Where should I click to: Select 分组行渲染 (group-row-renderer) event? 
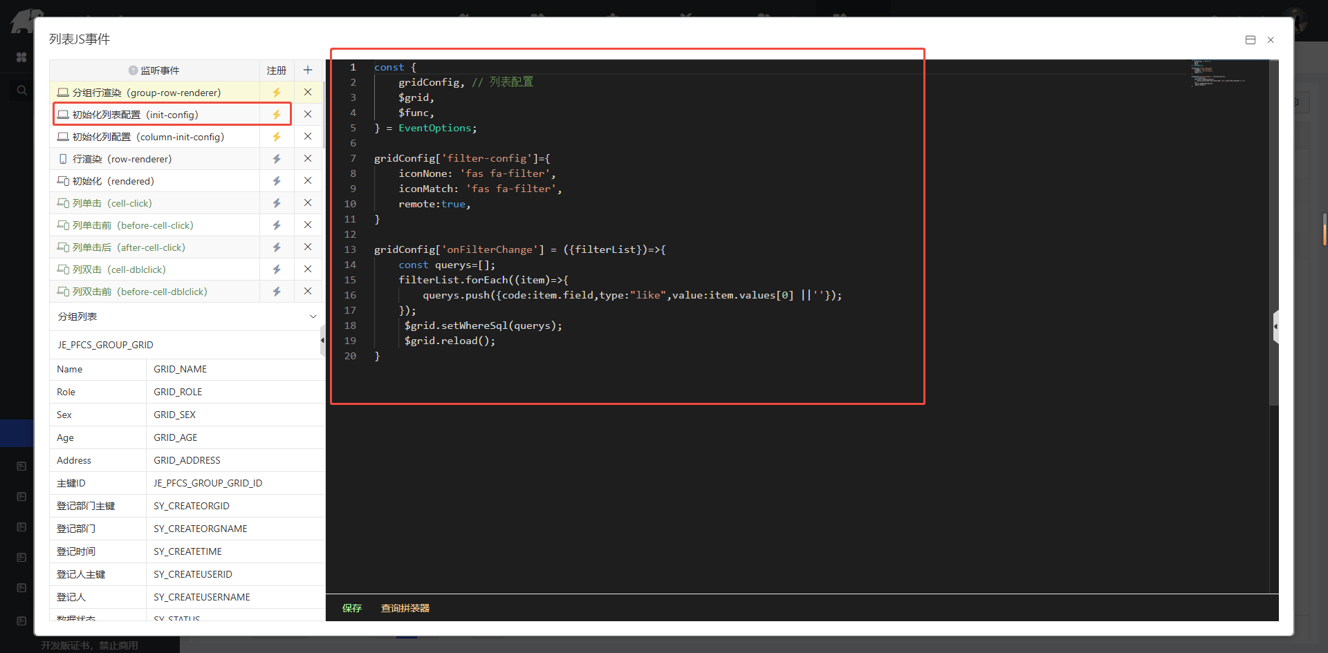click(155, 93)
